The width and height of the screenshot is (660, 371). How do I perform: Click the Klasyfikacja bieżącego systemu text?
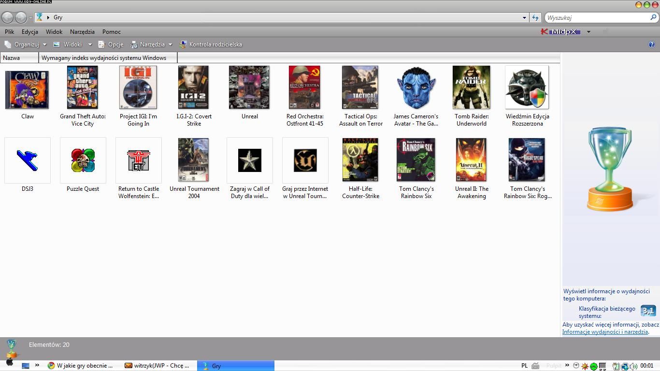607,312
